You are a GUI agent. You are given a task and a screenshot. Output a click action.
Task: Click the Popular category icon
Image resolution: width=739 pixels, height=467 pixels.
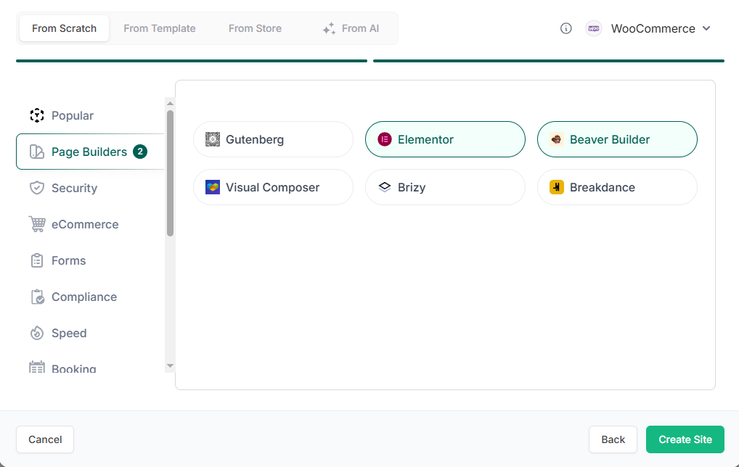[x=37, y=115]
